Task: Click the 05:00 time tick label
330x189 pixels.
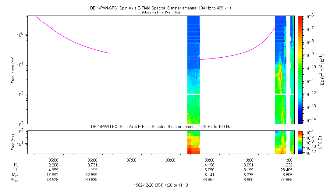Action: coord(54,159)
